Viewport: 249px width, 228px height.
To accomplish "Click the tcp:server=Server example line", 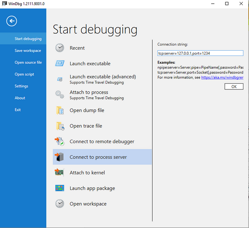I will [200, 72].
